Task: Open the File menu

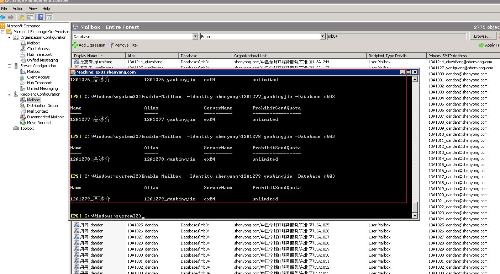Action: [4, 9]
